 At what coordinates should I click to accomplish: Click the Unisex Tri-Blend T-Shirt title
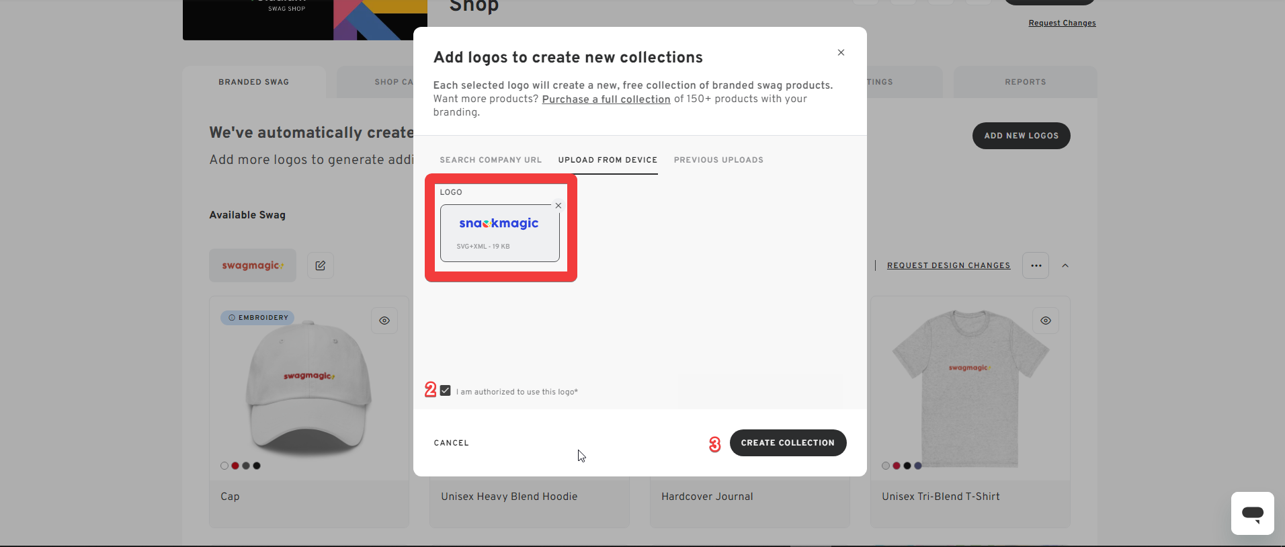(941, 497)
